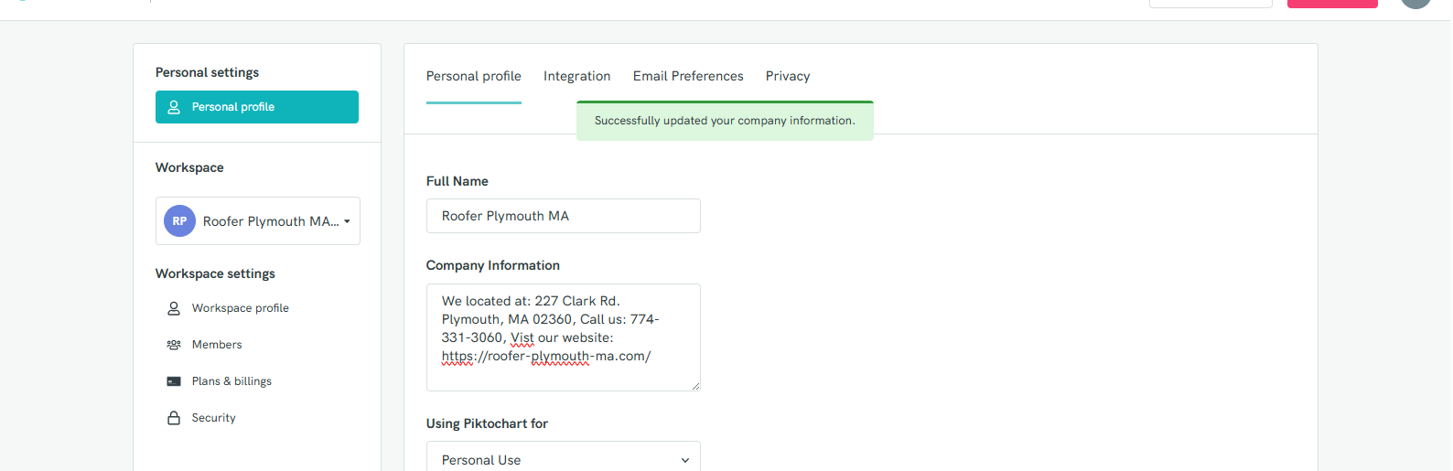
Task: Click the teal Personal profile sidebar button
Action: click(257, 107)
